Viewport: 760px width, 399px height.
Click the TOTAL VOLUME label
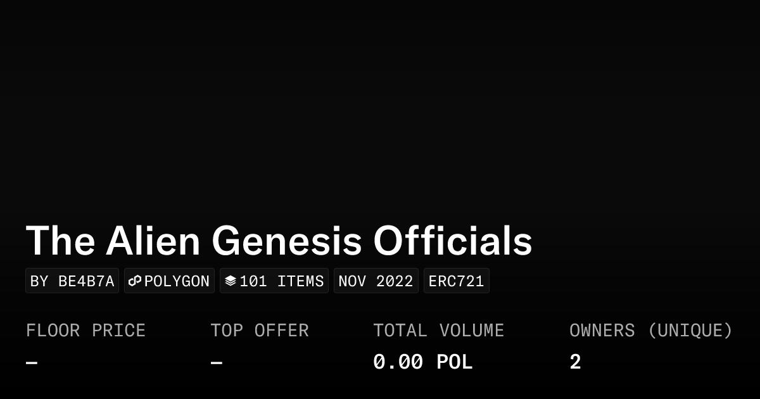438,331
